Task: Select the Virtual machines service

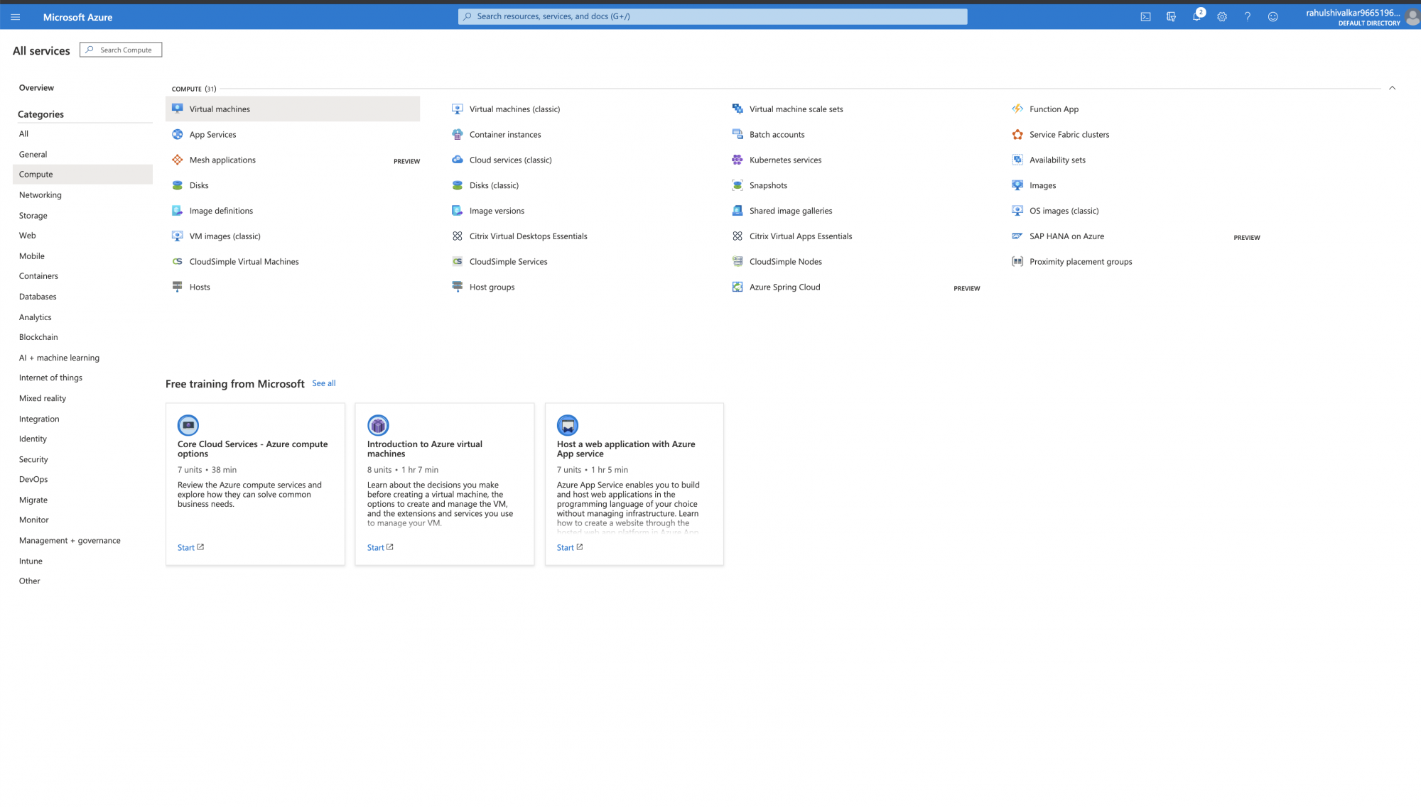Action: [x=219, y=109]
